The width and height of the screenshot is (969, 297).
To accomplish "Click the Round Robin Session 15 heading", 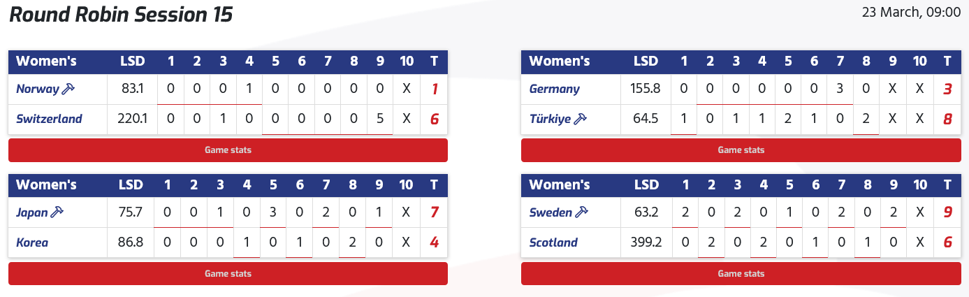I will point(121,15).
